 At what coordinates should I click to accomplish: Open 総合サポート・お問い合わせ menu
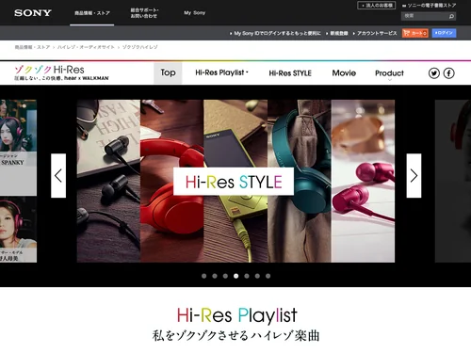coord(144,13)
